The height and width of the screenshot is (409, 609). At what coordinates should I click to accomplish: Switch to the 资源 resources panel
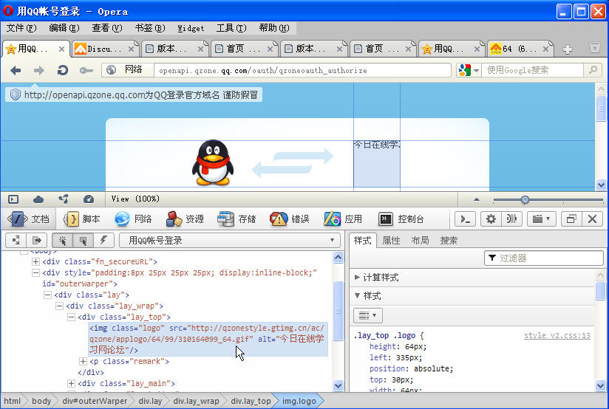tap(185, 219)
